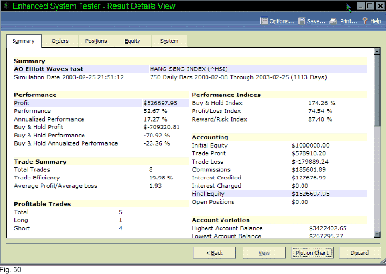Viewport: 386px width, 274px height.
Task: Click the dollar sign icon in the title bar
Action: (x=6, y=6)
